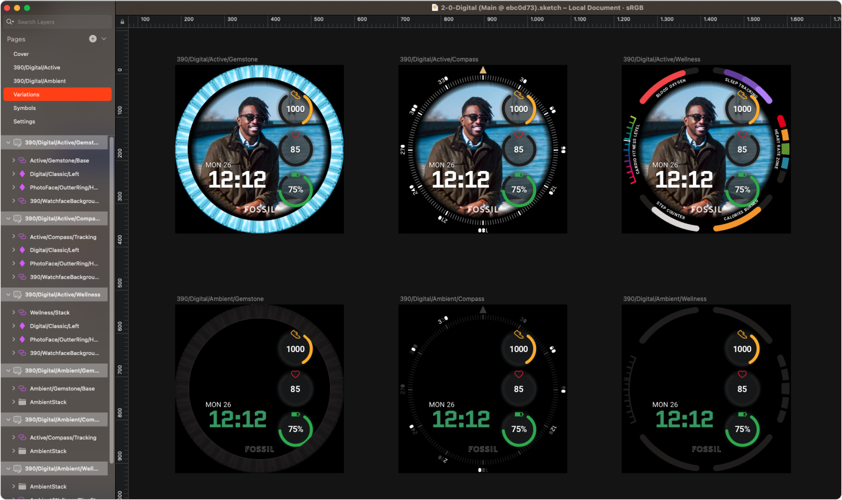Click folder icon of AmbientStack under Ambient Gemstone
Image resolution: width=842 pixels, height=500 pixels.
coord(22,402)
